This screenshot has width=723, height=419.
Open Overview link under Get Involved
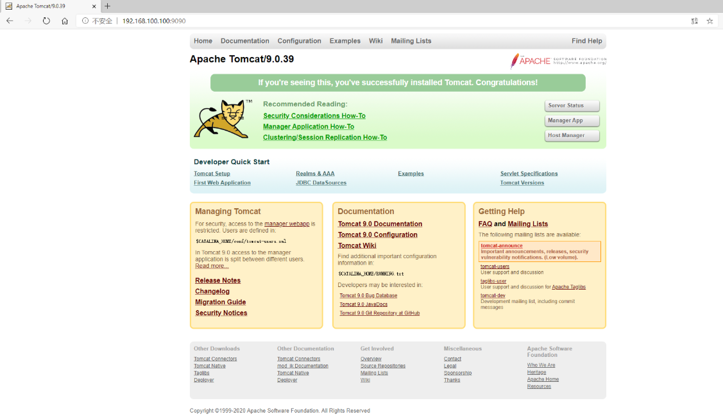pyautogui.click(x=371, y=359)
